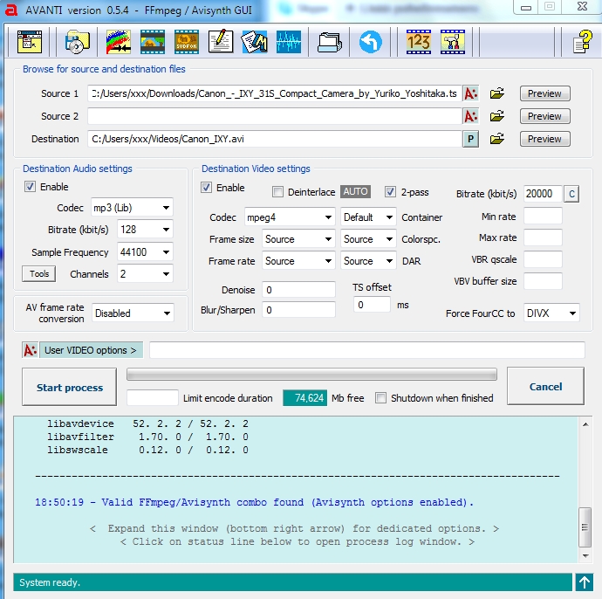Browse folder for Source 2

[x=496, y=116]
